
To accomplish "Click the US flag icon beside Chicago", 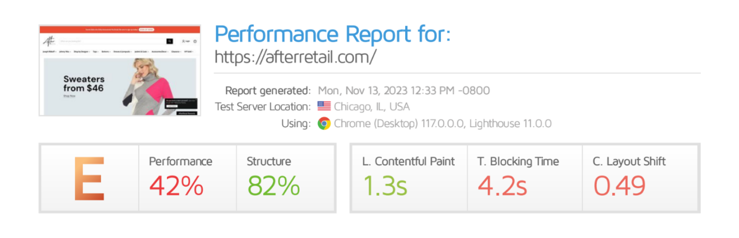I will [x=324, y=106].
